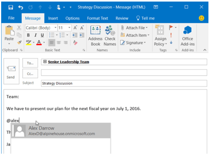The height and width of the screenshot is (156, 210).
Task: Open the Bullets style dropdown arrow
Action: click(56, 35)
